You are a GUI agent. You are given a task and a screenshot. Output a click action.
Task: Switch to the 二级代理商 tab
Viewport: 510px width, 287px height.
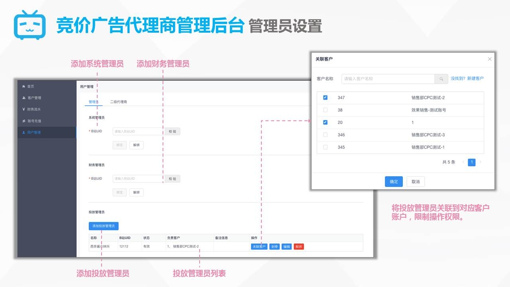[118, 102]
